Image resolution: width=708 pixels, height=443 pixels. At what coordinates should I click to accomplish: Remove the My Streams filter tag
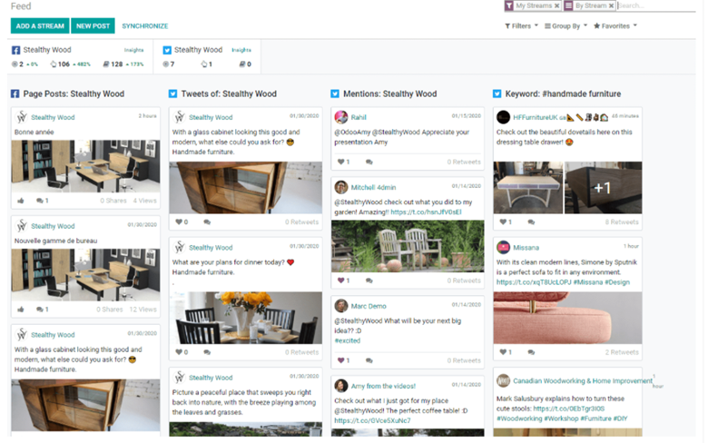557,5
